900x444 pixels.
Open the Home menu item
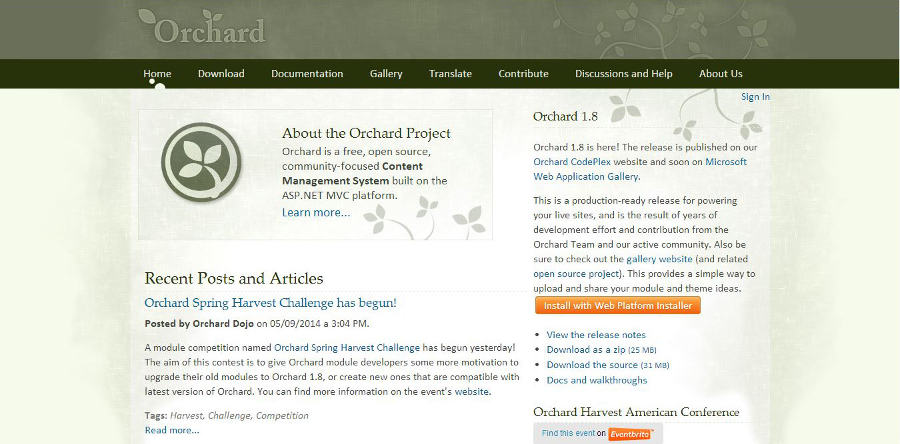(x=157, y=74)
